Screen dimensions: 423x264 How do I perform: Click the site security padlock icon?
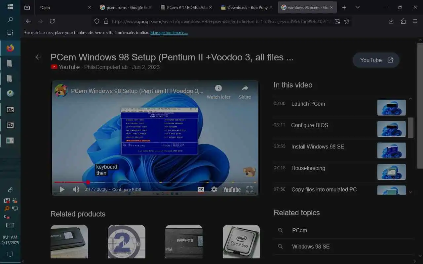106,21
